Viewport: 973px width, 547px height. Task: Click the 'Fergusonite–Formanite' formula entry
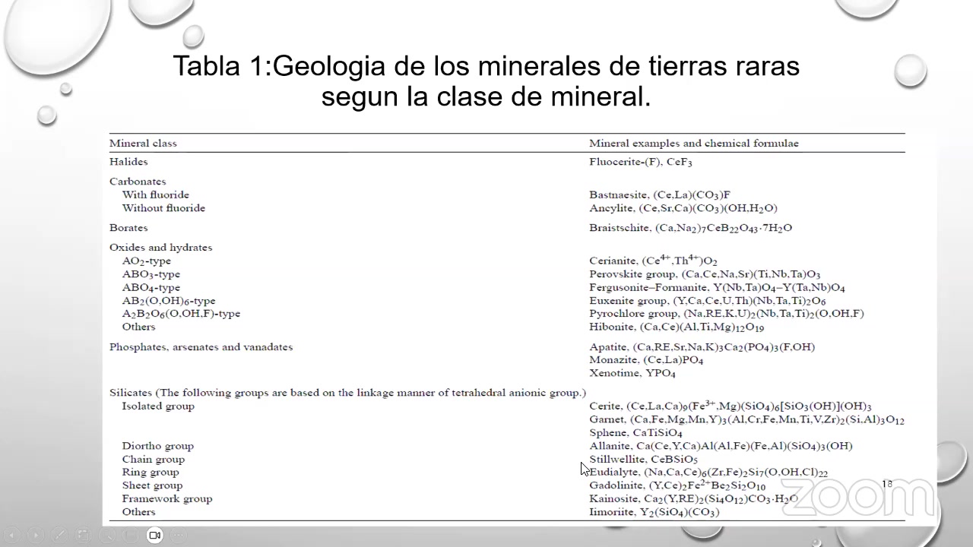[717, 288]
